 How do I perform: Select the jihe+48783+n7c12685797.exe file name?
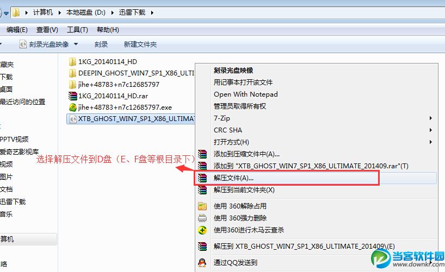click(125, 107)
